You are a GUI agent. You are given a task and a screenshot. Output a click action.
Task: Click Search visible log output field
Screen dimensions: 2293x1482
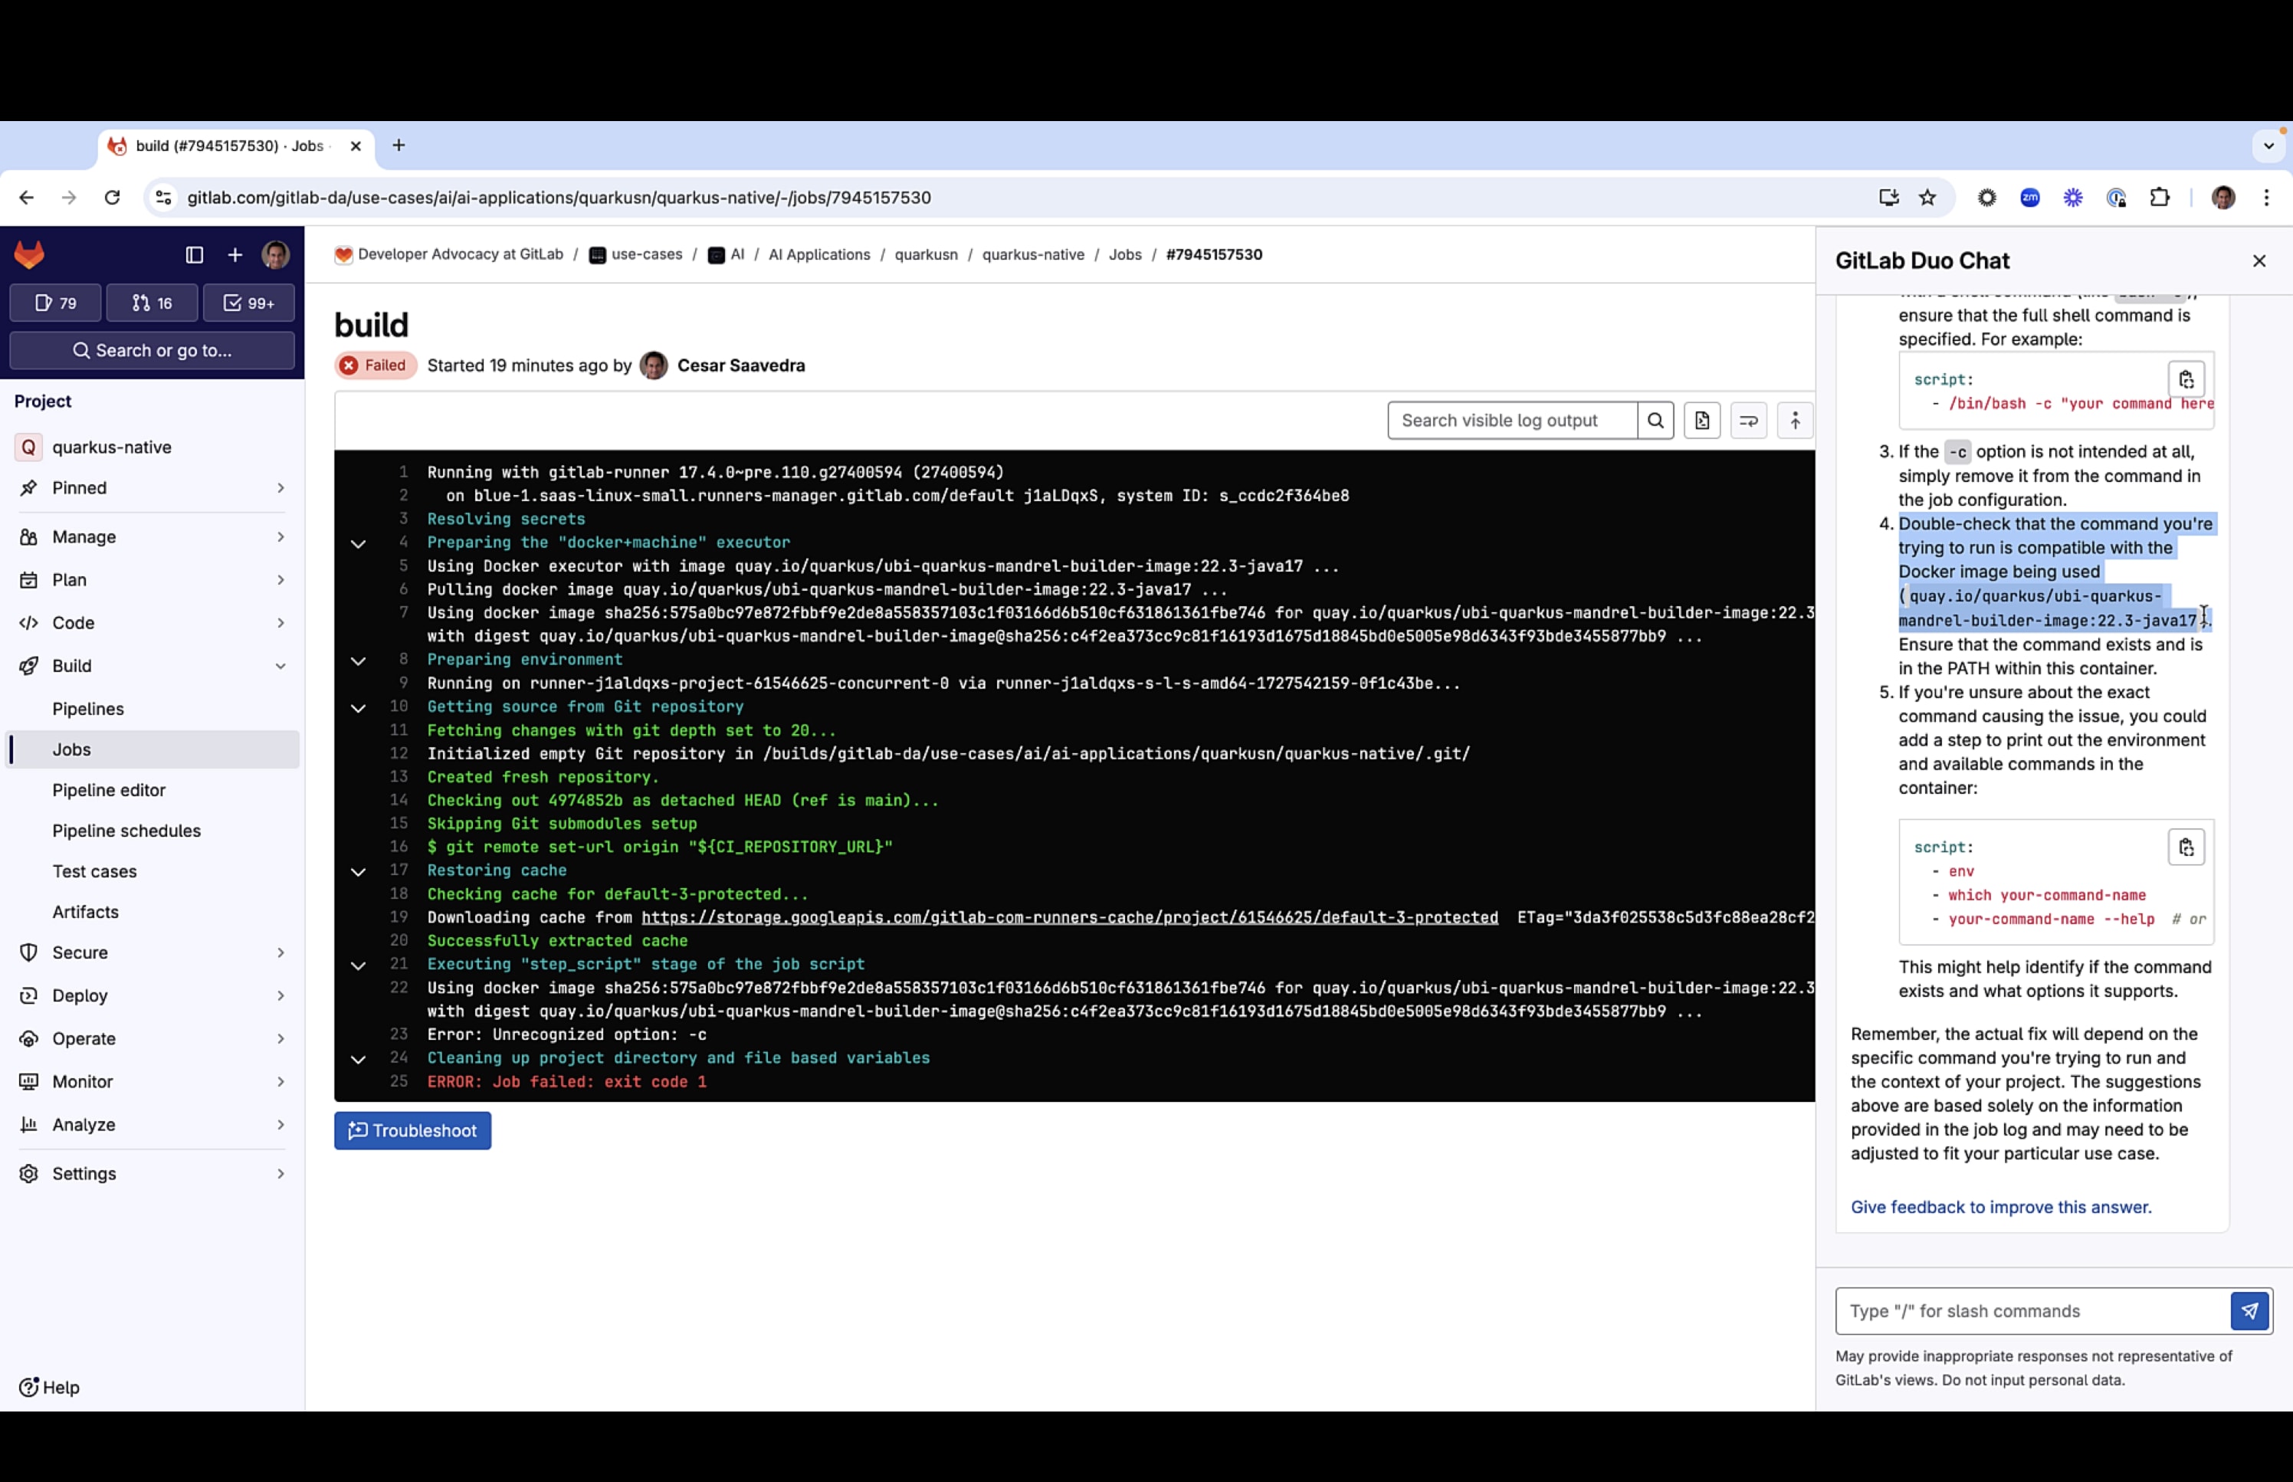click(1511, 421)
